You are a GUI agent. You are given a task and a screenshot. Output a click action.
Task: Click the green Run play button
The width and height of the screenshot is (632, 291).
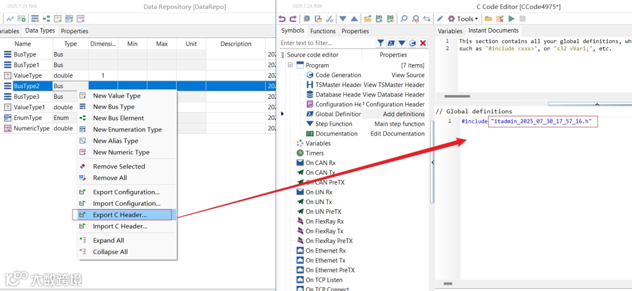click(x=511, y=19)
